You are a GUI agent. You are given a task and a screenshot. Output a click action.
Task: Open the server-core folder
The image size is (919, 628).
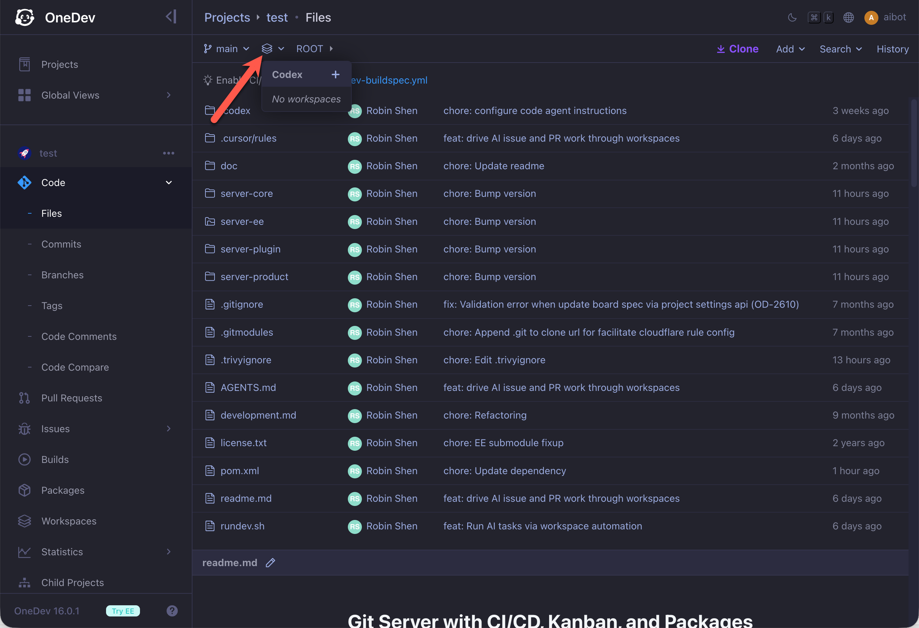(247, 194)
